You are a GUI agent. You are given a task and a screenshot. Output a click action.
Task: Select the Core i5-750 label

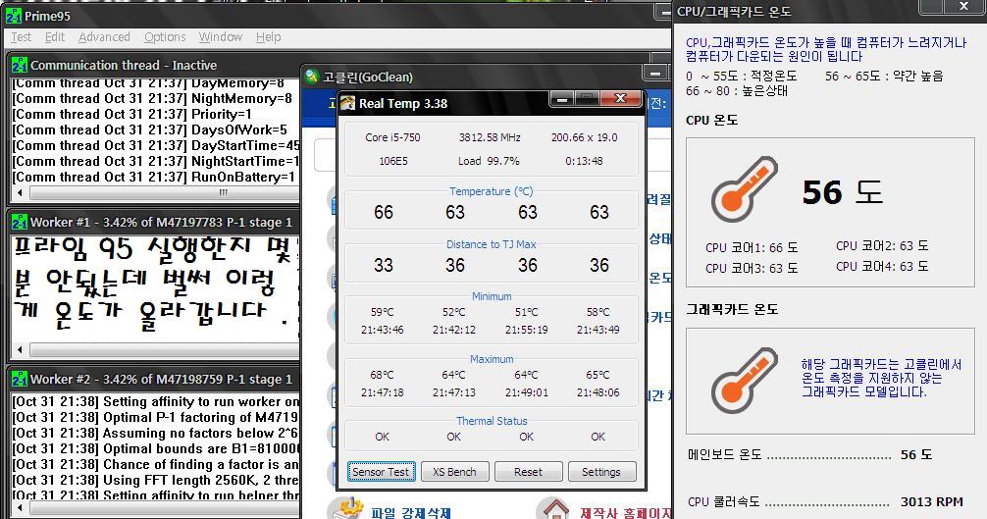[x=392, y=137]
